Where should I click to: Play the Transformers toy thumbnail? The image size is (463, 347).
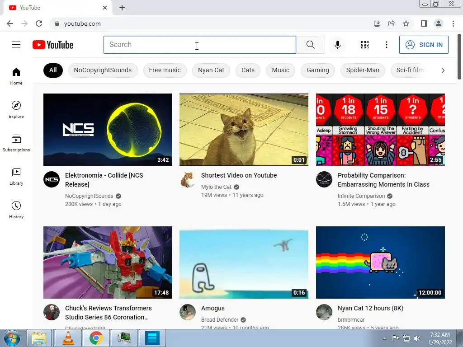[108, 263]
